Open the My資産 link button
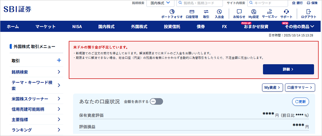Image resolution: width=322 pixels, height=136 pixels. (x=272, y=87)
